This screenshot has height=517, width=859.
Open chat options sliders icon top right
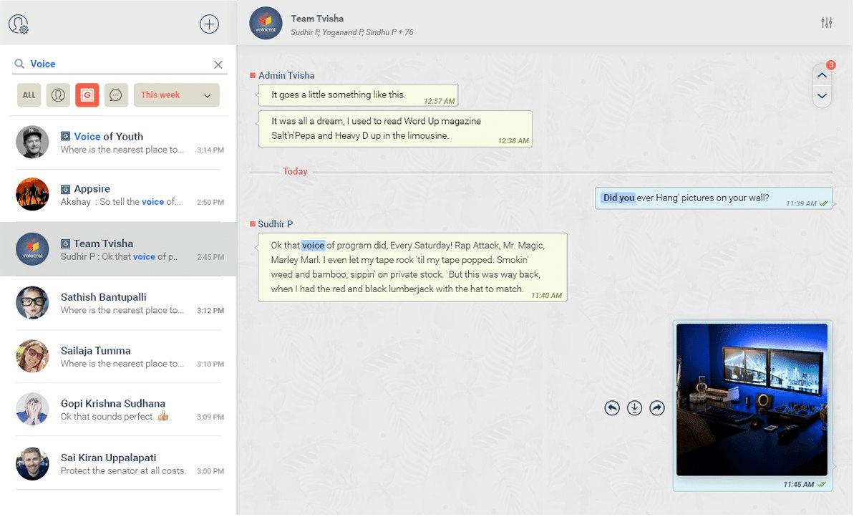click(826, 22)
